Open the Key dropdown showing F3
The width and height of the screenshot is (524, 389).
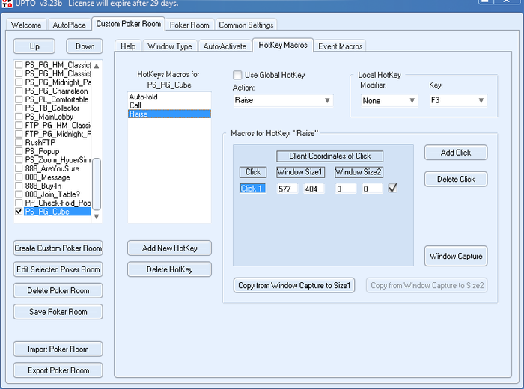click(458, 100)
